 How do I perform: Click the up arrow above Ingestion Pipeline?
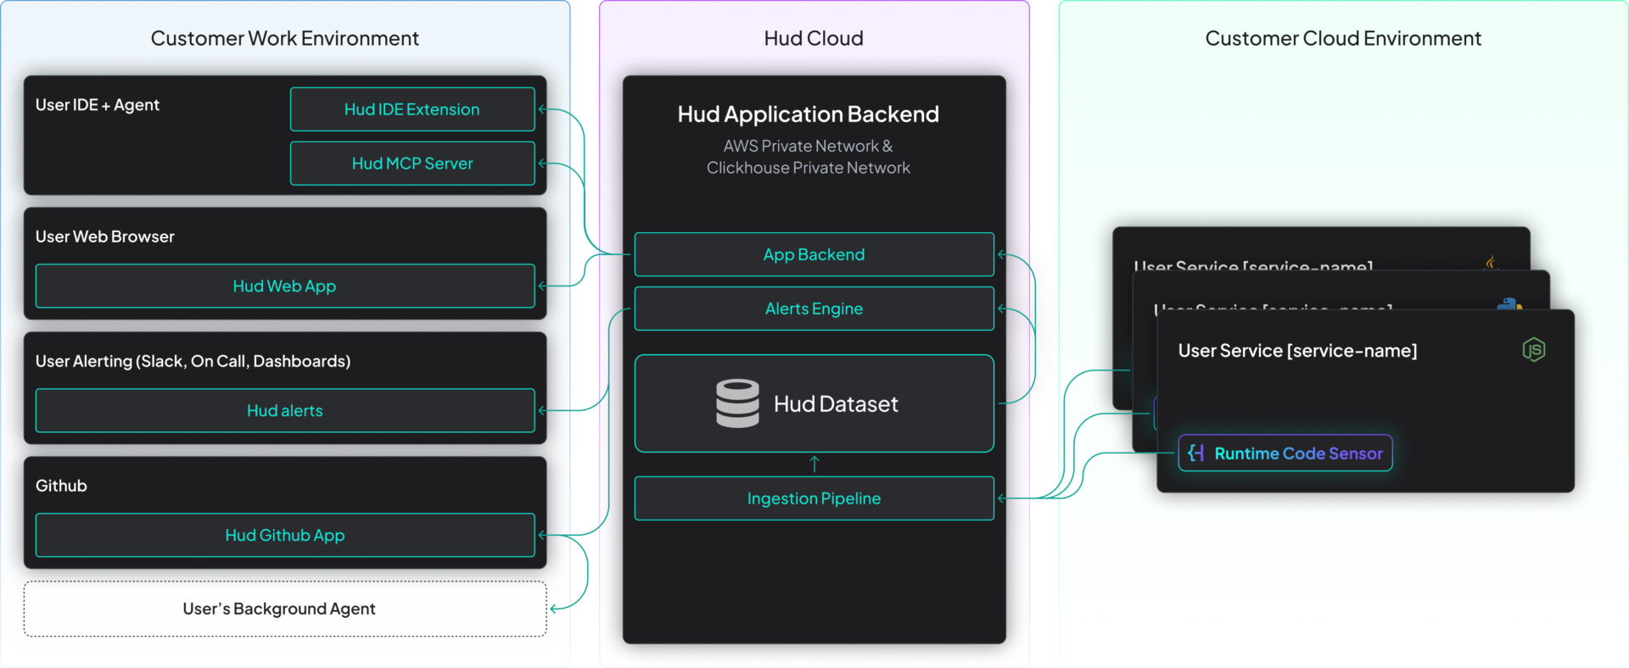[x=814, y=464]
